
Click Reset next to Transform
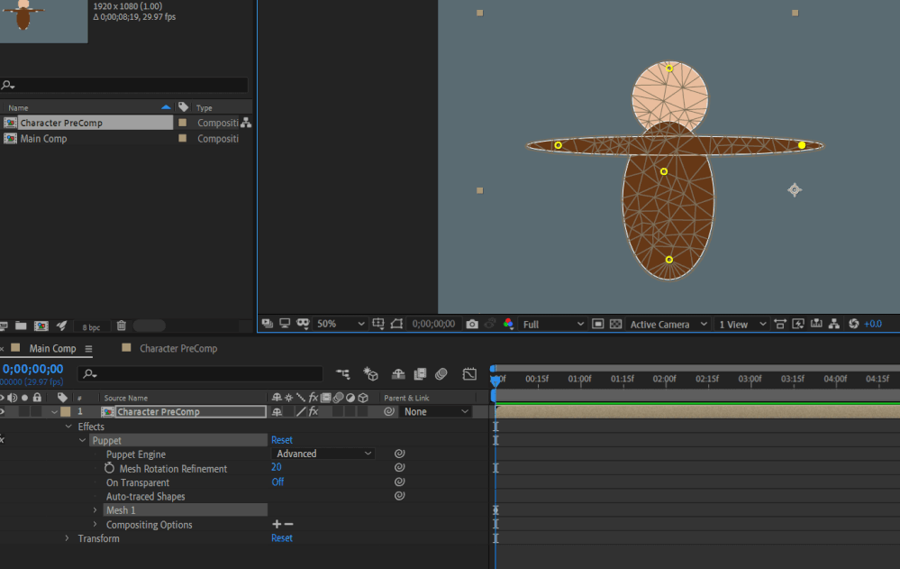pos(282,538)
